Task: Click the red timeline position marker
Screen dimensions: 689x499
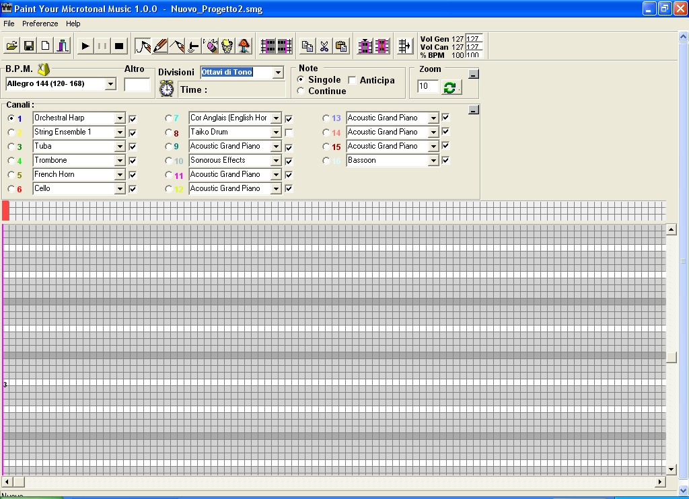Action: point(5,210)
